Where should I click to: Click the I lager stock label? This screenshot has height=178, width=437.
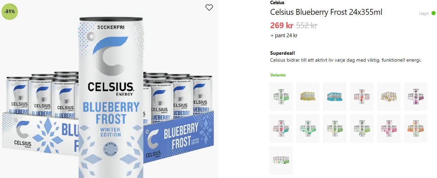[x=424, y=13]
